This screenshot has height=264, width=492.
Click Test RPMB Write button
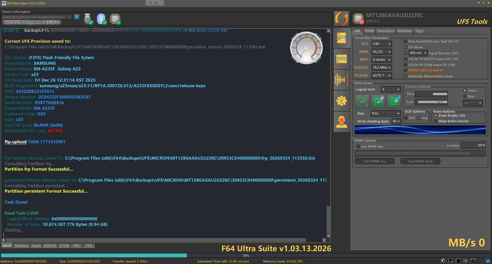420,161
